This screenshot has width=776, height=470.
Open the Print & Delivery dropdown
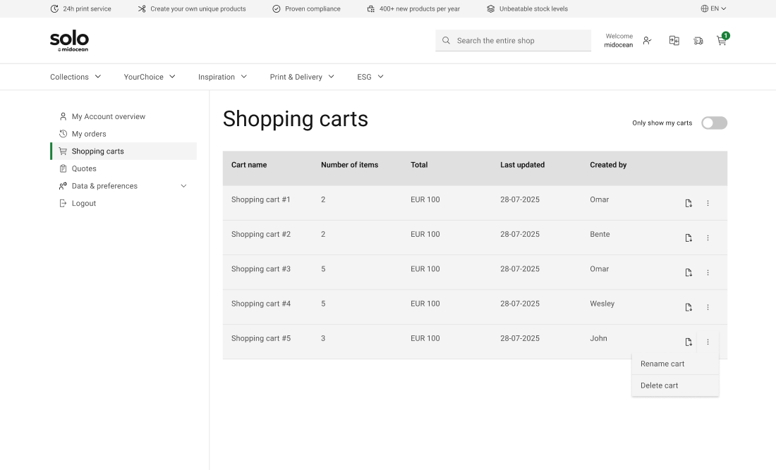click(302, 77)
